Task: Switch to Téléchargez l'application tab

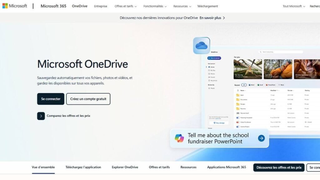Action: point(83,167)
